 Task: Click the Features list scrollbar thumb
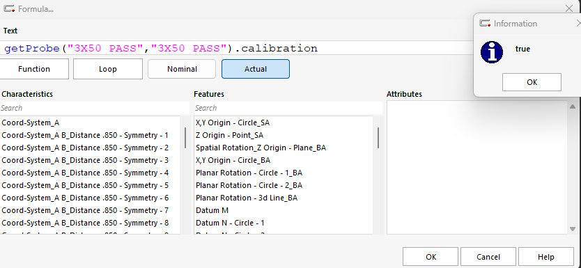[378, 138]
